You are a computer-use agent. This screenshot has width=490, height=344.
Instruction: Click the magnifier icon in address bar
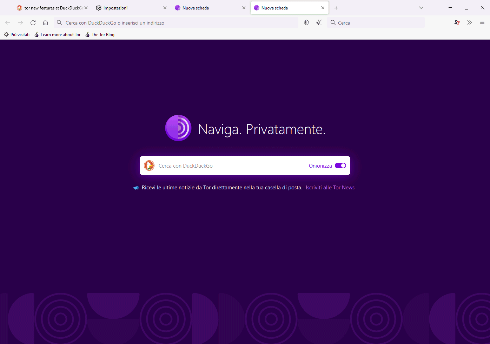coord(59,23)
